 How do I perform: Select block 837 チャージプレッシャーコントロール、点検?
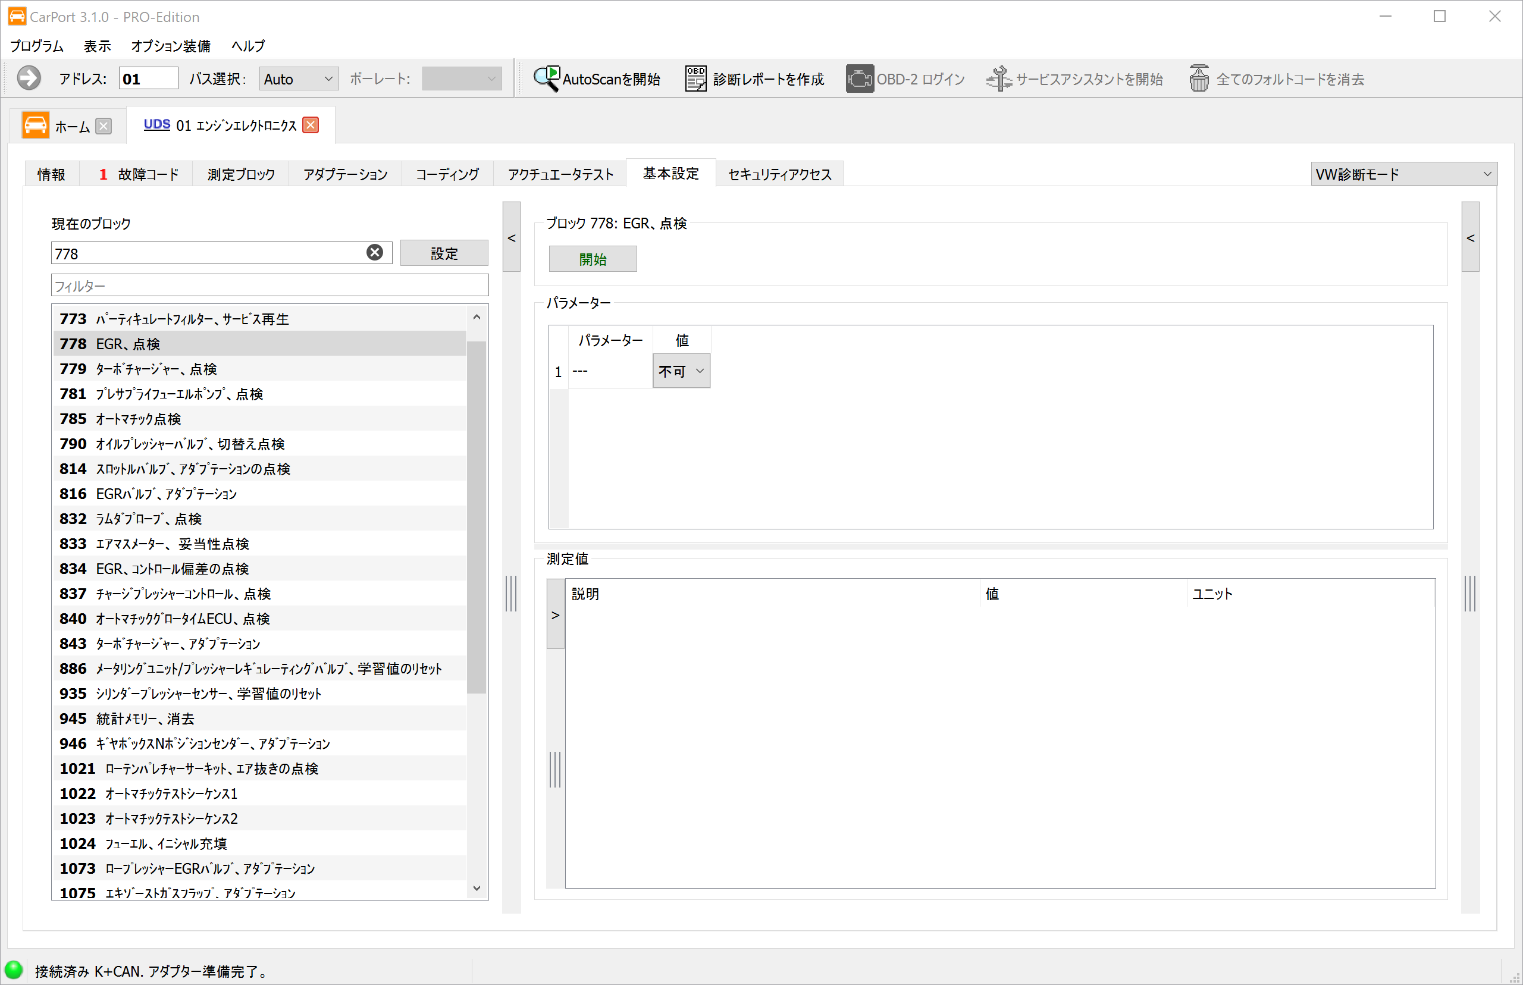[260, 594]
